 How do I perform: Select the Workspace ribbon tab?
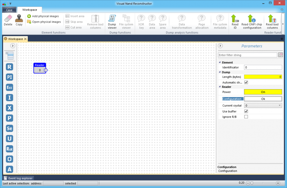[x=30, y=10]
